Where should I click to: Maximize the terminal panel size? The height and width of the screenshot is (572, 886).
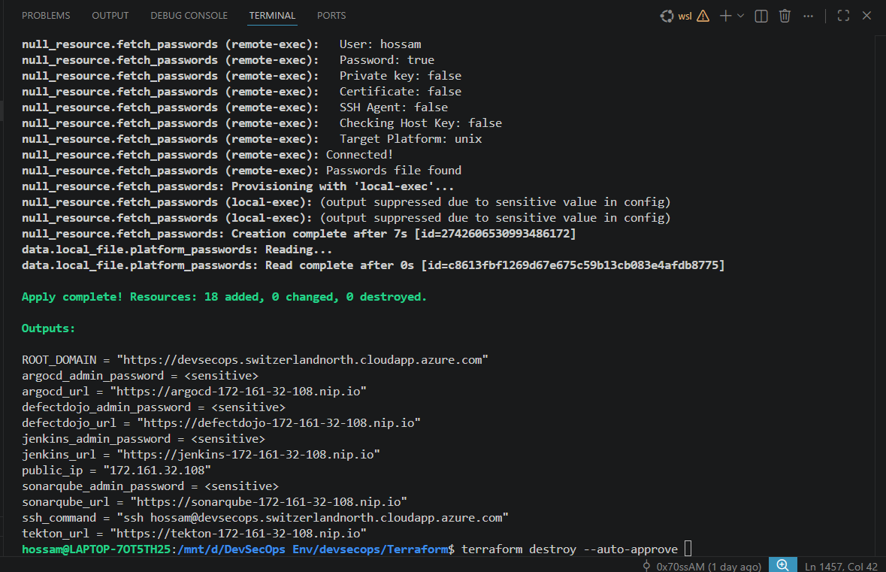click(x=842, y=15)
